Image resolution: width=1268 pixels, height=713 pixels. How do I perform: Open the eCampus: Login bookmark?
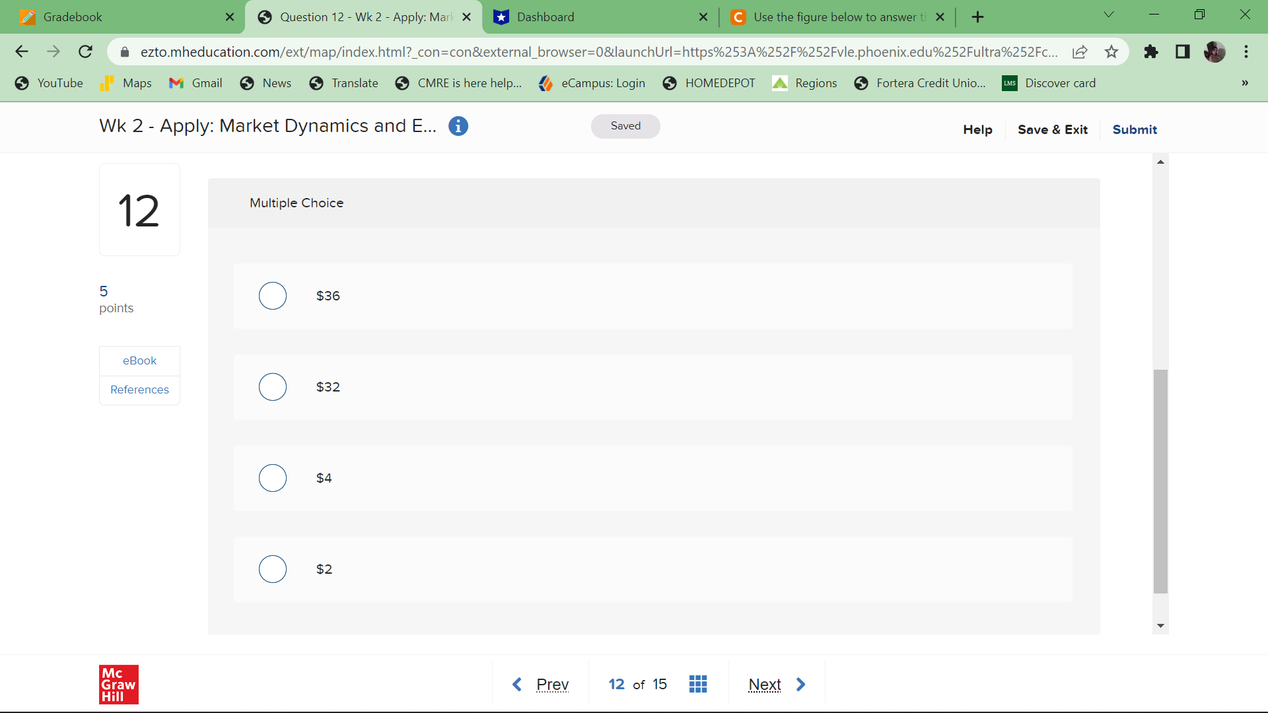592,83
